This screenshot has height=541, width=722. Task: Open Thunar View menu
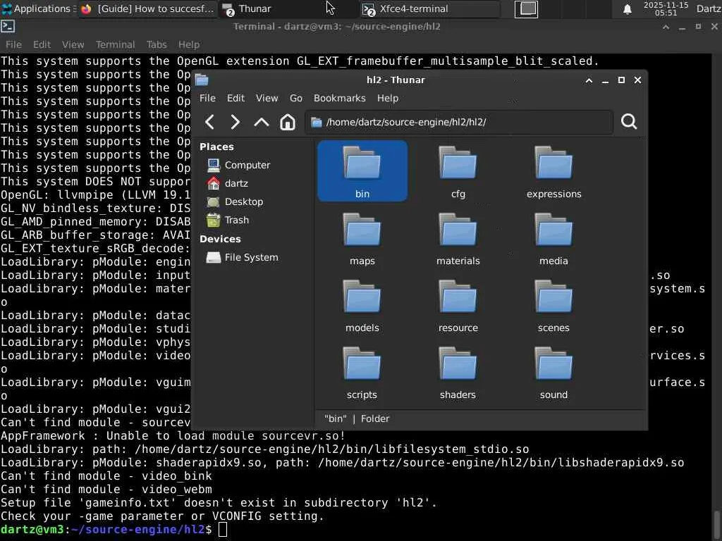coord(267,98)
